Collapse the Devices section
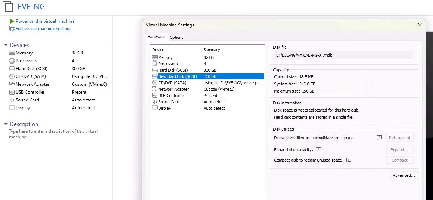Viewport: 433px width, 200px height. 6,45
